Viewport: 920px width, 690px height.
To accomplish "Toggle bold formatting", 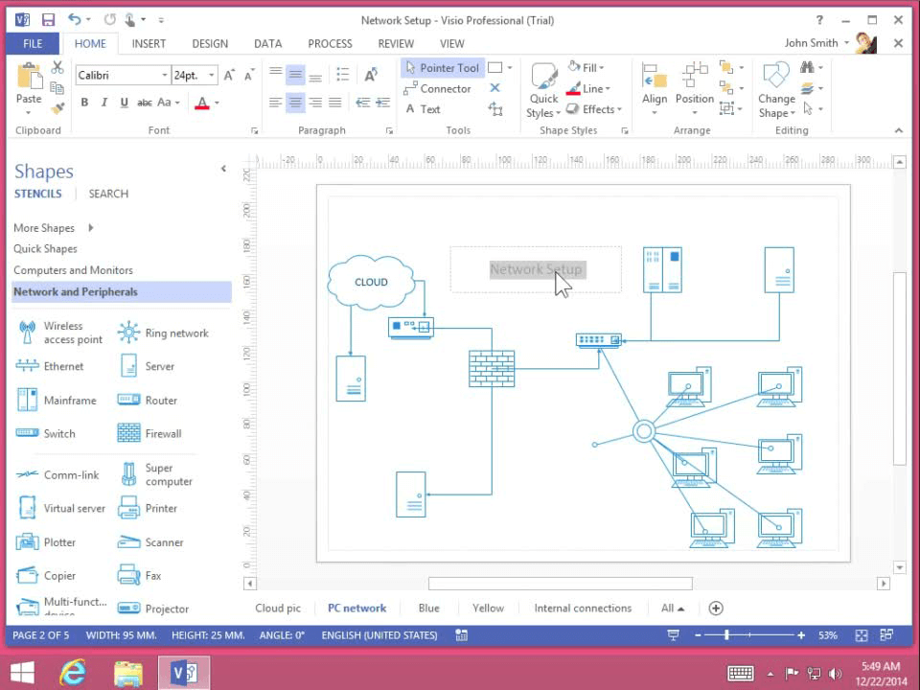I will coord(84,103).
